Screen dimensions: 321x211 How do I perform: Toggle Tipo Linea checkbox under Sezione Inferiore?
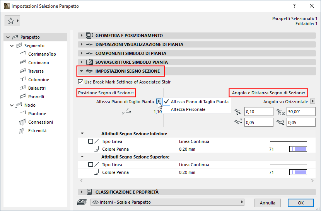(90, 141)
